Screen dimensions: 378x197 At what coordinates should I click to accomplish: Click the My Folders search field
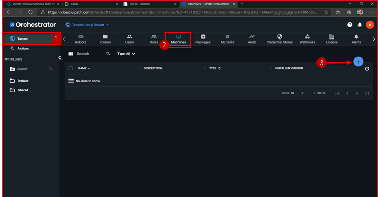click(x=32, y=69)
